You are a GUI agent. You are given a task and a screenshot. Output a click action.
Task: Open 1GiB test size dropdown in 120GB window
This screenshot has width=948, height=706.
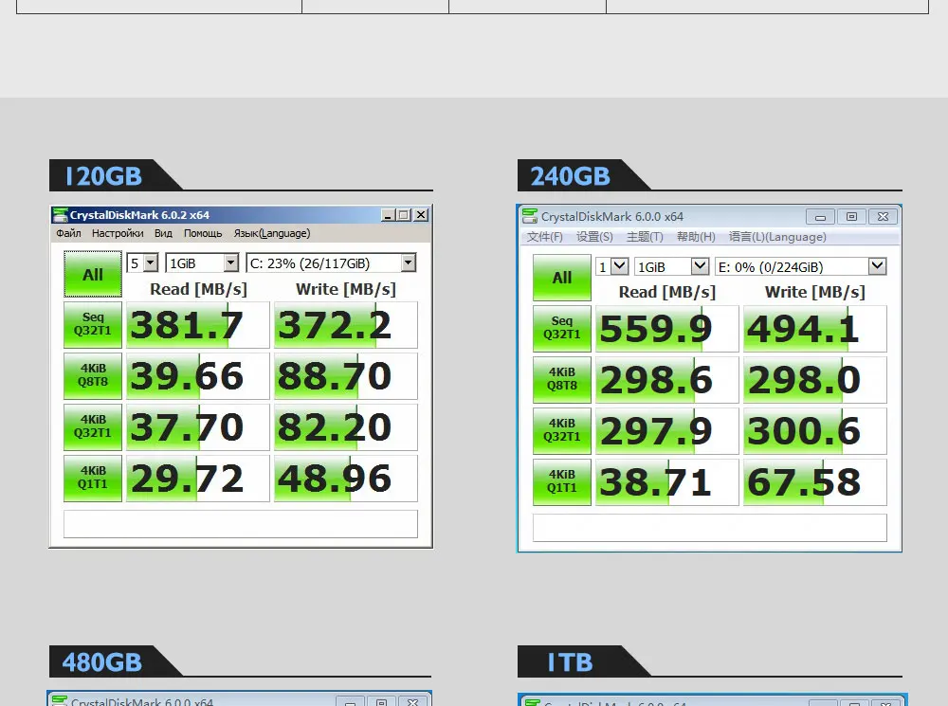click(x=202, y=262)
